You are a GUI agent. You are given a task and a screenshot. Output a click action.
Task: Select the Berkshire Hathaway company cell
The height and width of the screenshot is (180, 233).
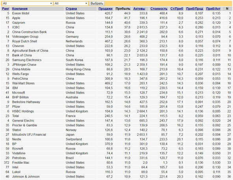(x=26, y=102)
